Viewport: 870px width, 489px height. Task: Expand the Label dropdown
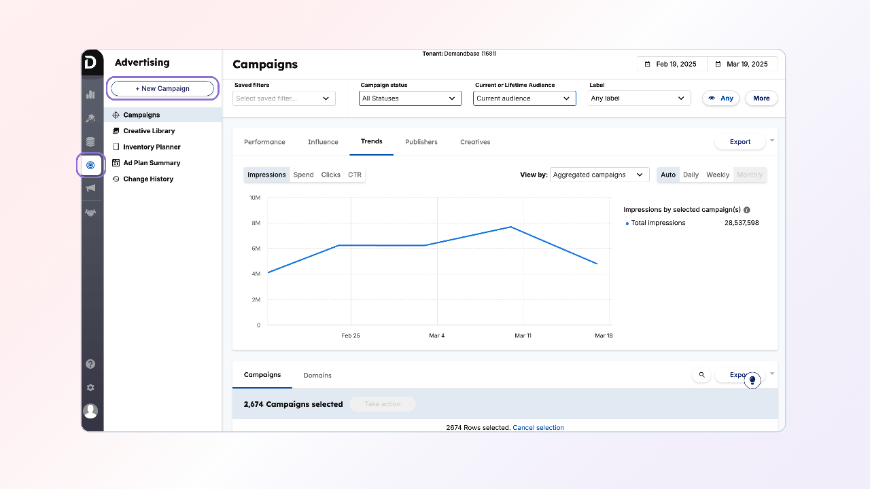[639, 98]
